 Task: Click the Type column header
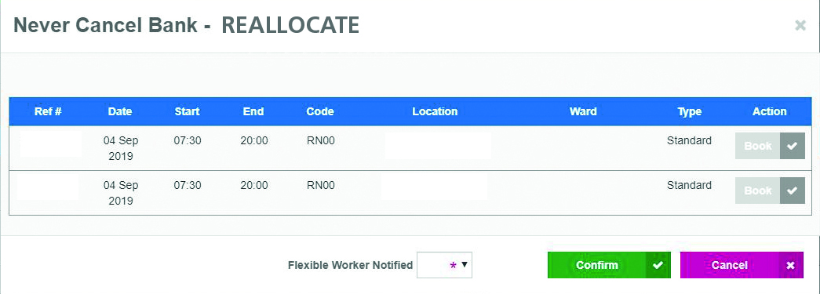pyautogui.click(x=690, y=111)
